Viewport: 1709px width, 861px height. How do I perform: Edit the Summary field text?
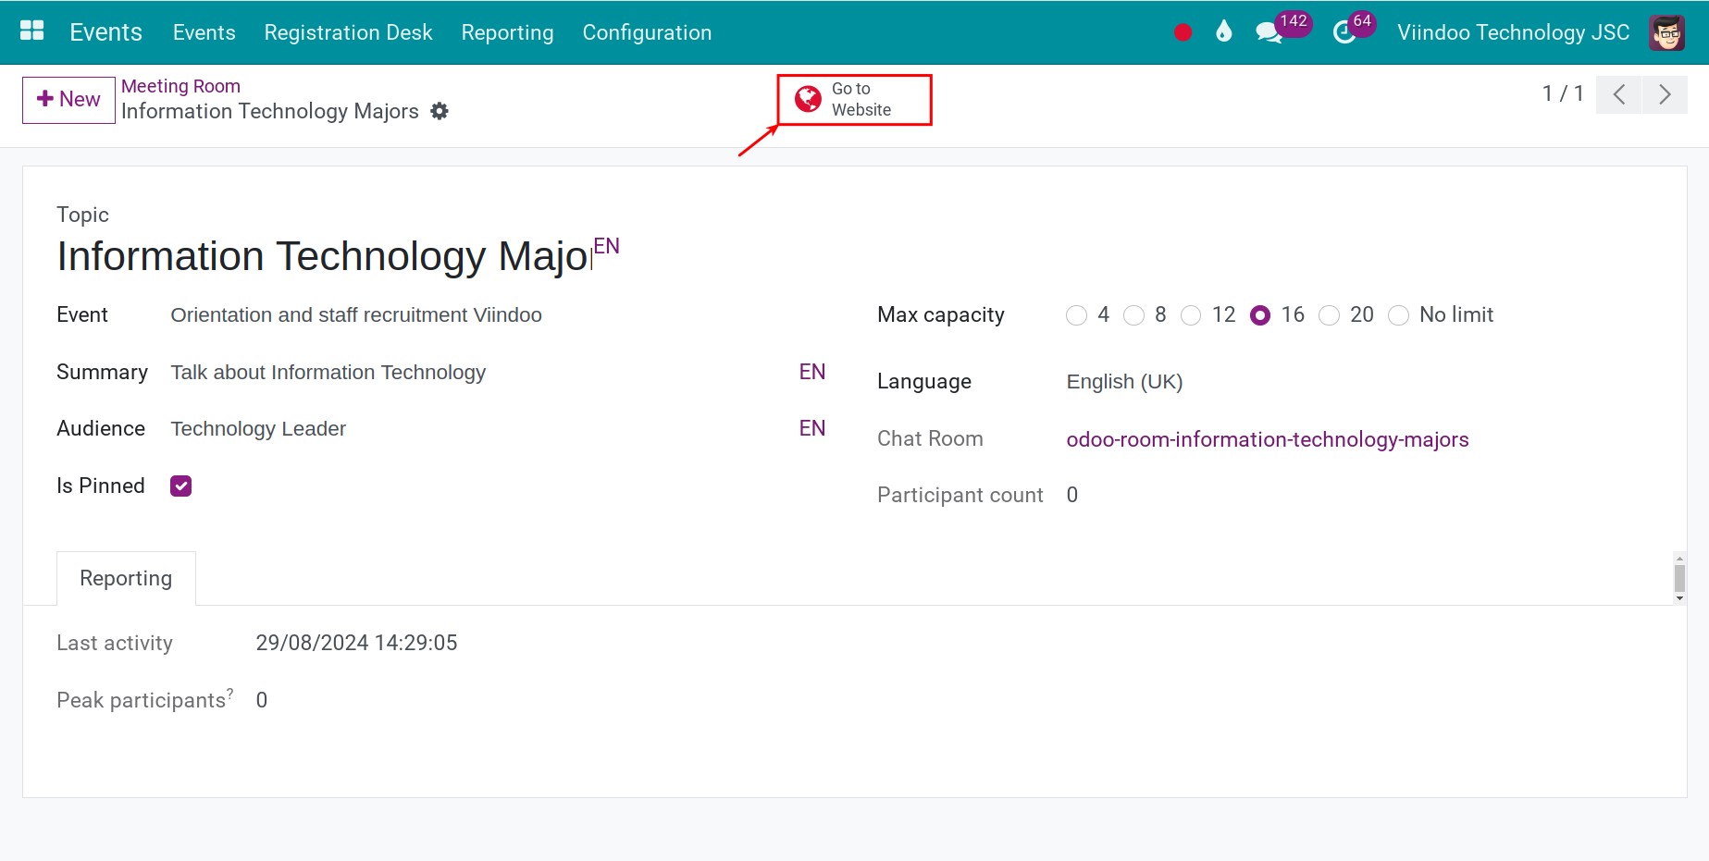point(481,372)
